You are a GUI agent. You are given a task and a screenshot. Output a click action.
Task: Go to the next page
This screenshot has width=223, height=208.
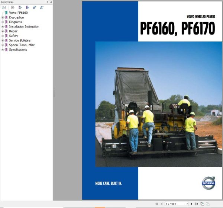click(x=191, y=204)
